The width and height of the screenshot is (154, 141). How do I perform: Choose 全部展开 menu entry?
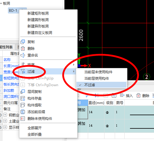[x=35, y=128]
